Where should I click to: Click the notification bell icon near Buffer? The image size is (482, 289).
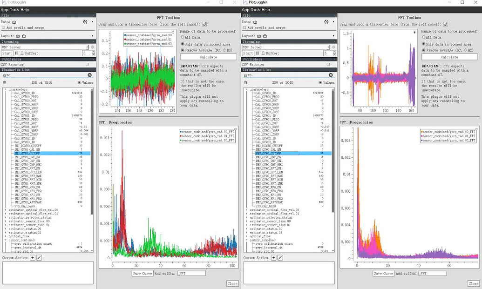pos(22,53)
